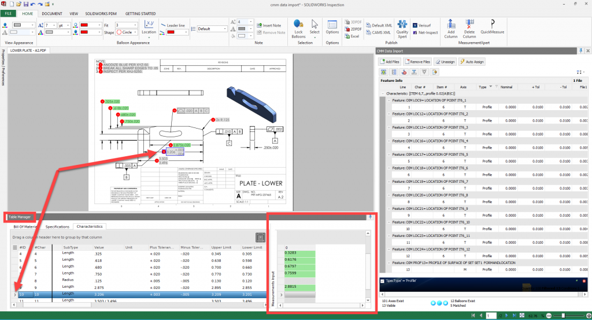Click the Upper Limit column header
This screenshot has width=592, height=320.
pyautogui.click(x=221, y=247)
